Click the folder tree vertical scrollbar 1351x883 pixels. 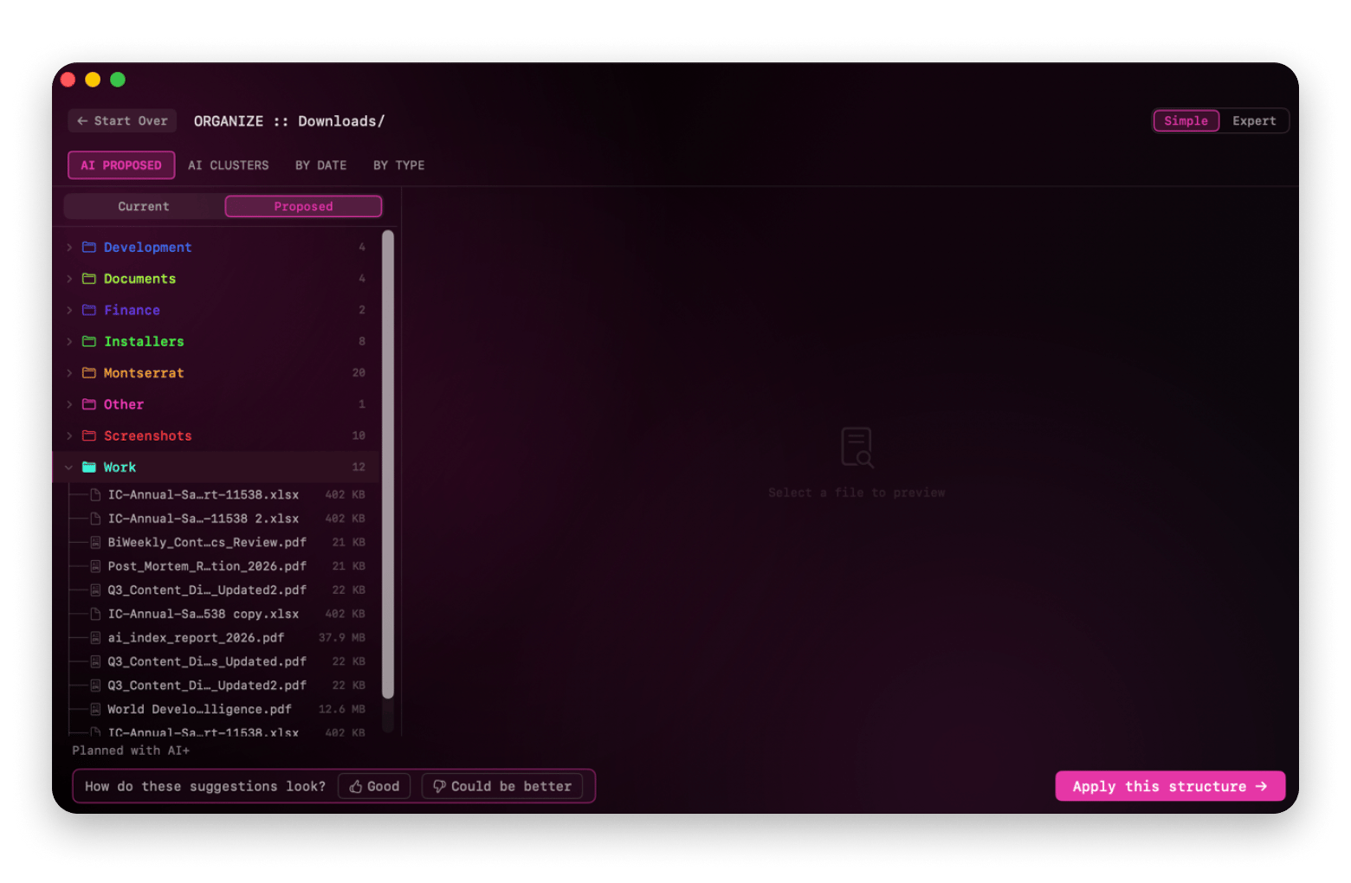click(x=388, y=464)
